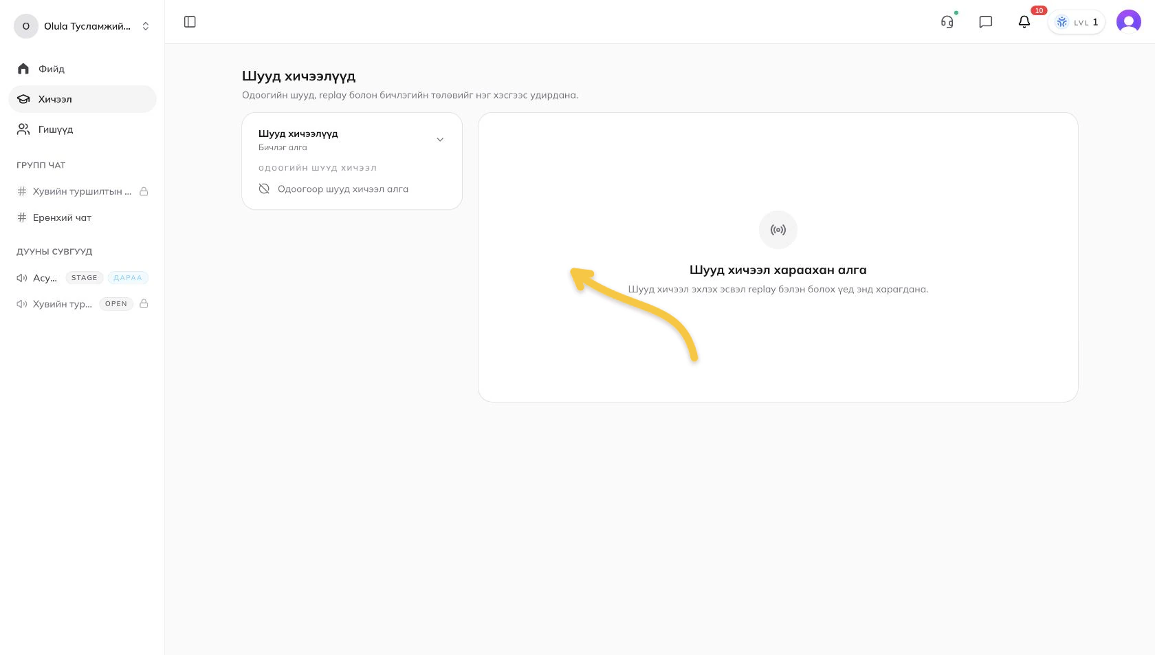This screenshot has height=655, width=1155.
Task: Click the home icon beside Фийд
Action: (x=23, y=69)
